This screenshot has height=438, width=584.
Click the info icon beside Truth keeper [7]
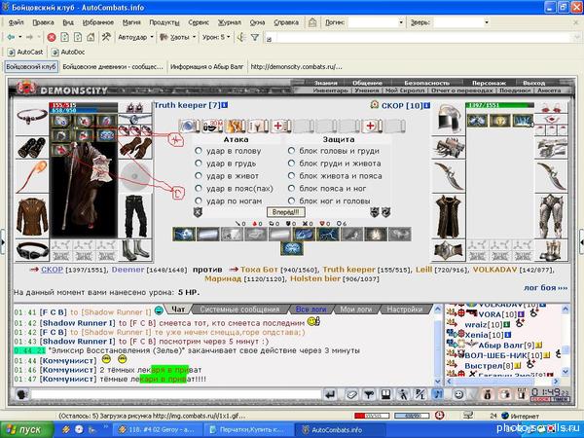(x=225, y=105)
